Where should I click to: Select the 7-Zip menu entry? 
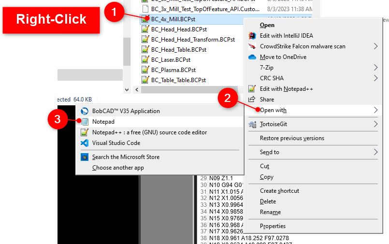pos(266,68)
